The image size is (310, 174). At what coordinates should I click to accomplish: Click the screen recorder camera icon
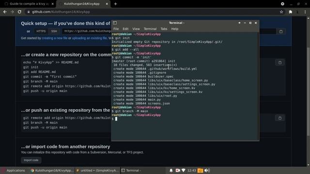178,171
